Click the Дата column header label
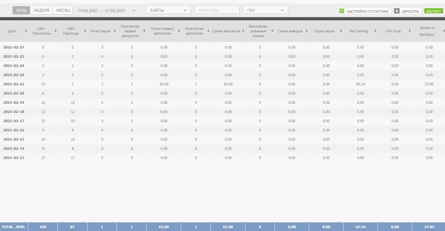The width and height of the screenshot is (445, 231). [12, 31]
